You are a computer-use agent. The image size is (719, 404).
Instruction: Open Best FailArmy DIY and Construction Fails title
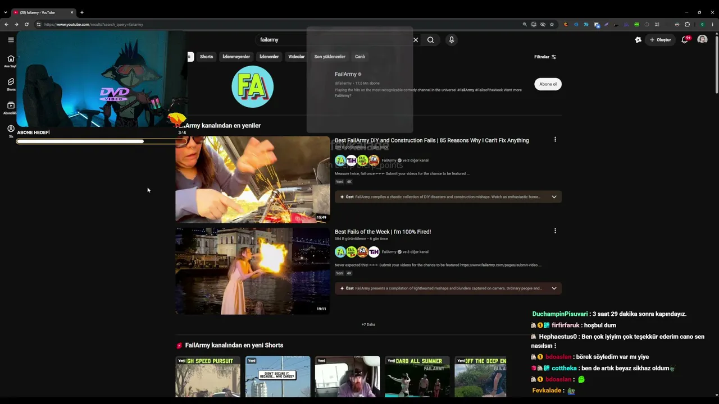point(432,140)
